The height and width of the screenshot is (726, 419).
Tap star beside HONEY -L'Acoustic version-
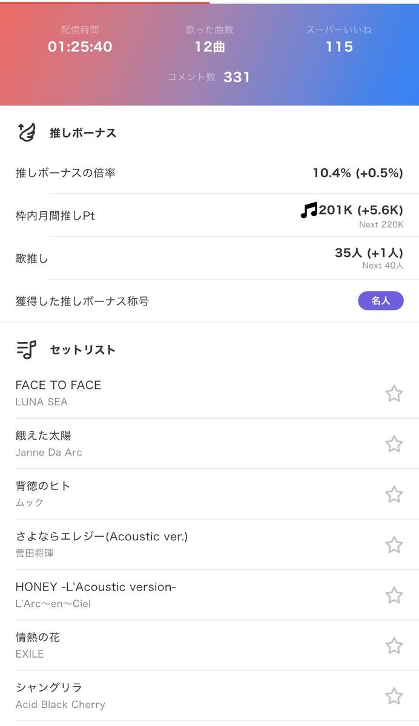click(x=394, y=595)
